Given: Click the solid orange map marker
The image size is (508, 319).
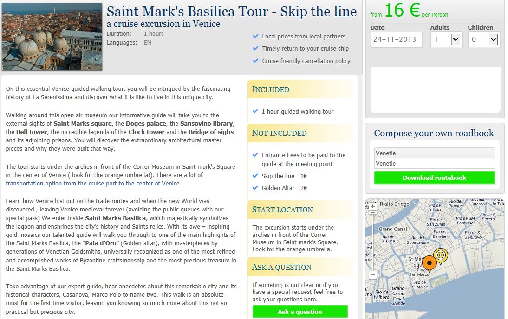Looking at the screenshot, I should pos(430,264).
